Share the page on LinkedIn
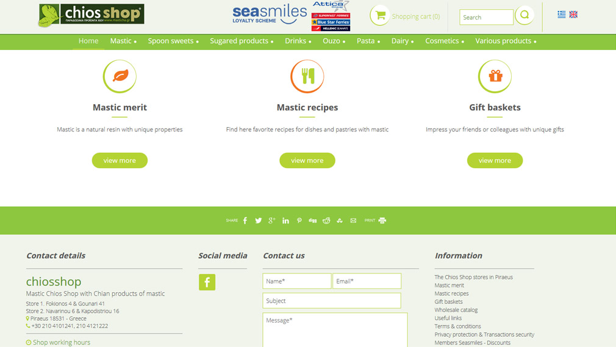This screenshot has width=616, height=347. 285,220
